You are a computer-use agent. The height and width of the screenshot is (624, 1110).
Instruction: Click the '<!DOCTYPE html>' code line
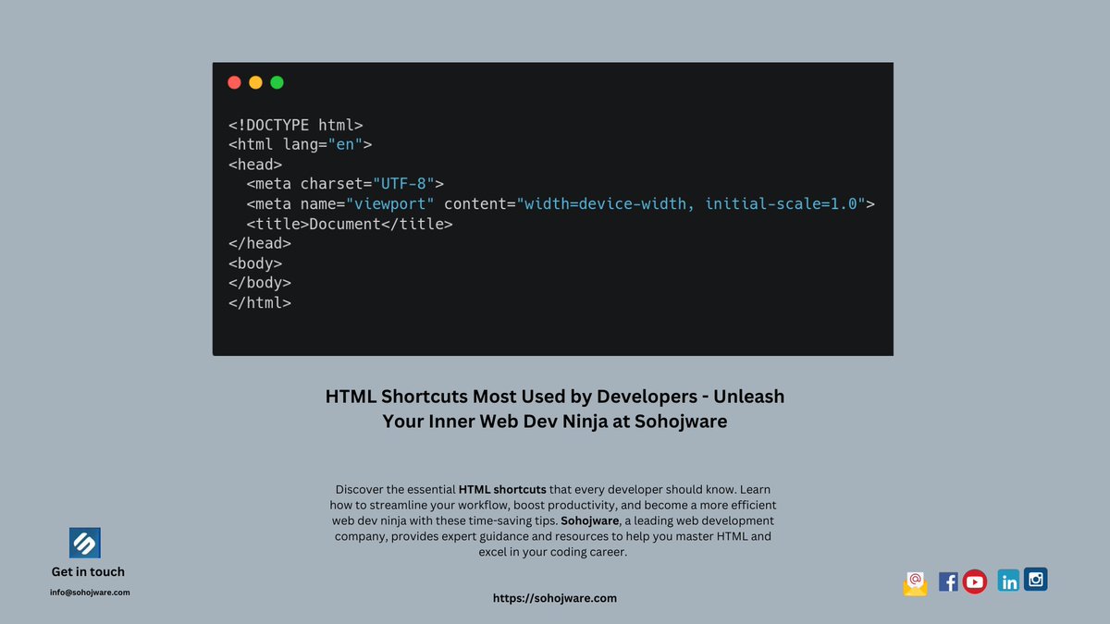coord(295,125)
